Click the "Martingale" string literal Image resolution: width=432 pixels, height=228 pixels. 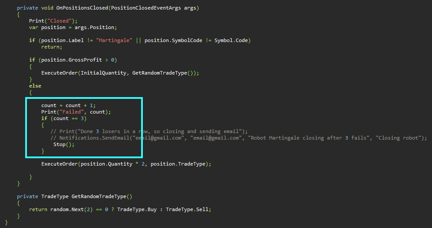[x=114, y=40]
